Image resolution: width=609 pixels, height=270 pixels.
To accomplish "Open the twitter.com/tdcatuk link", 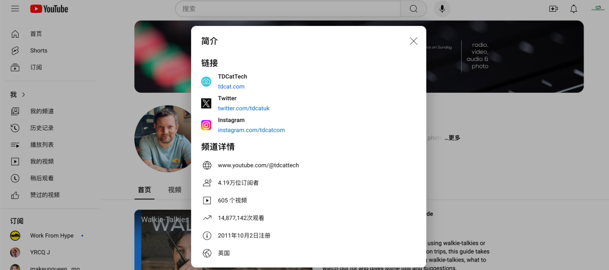I will [x=244, y=109].
